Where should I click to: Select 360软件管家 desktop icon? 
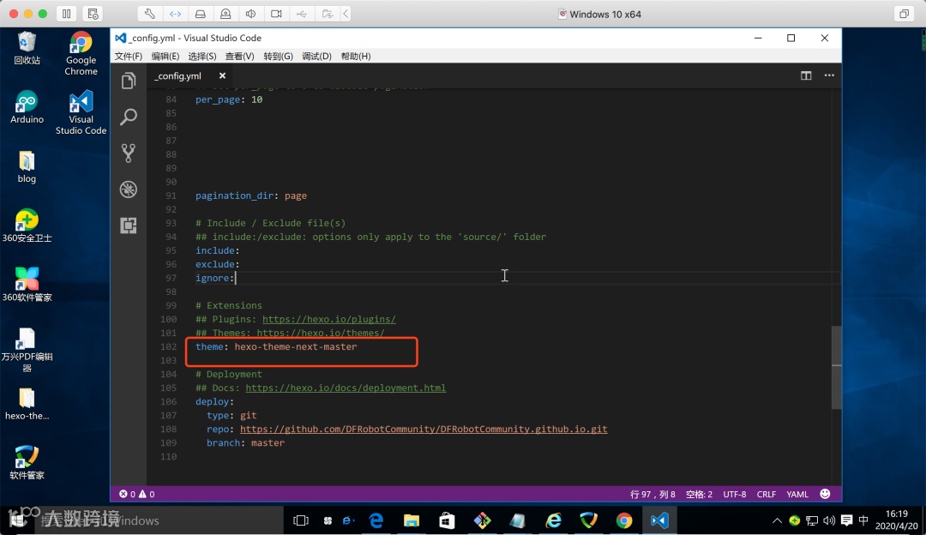click(27, 286)
